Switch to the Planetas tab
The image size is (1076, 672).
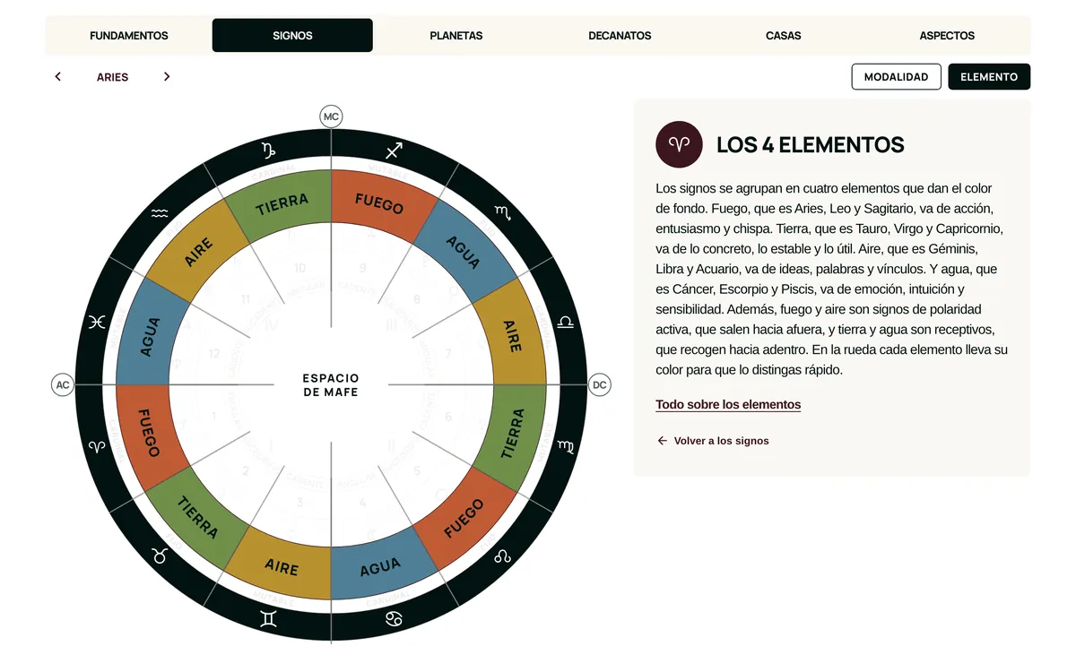[456, 36]
